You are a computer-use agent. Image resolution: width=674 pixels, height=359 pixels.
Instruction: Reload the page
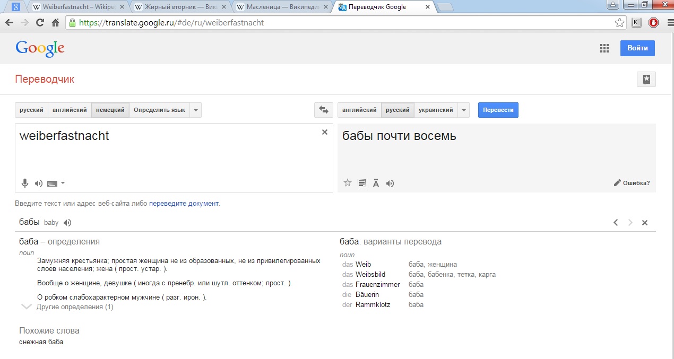(40, 23)
